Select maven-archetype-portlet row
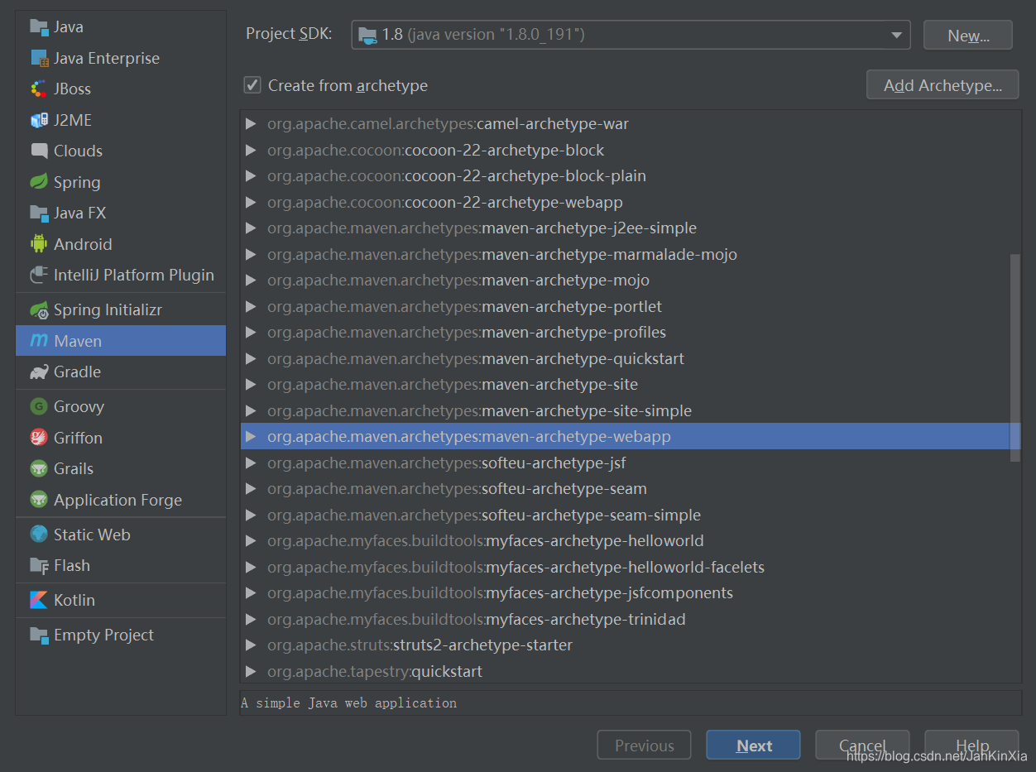This screenshot has width=1036, height=772. 631,306
